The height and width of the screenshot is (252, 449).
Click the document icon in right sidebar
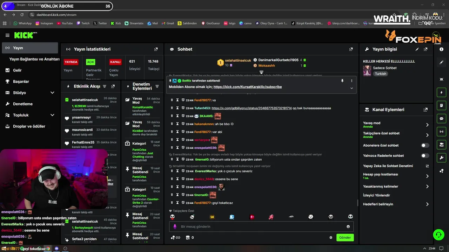pos(441,105)
